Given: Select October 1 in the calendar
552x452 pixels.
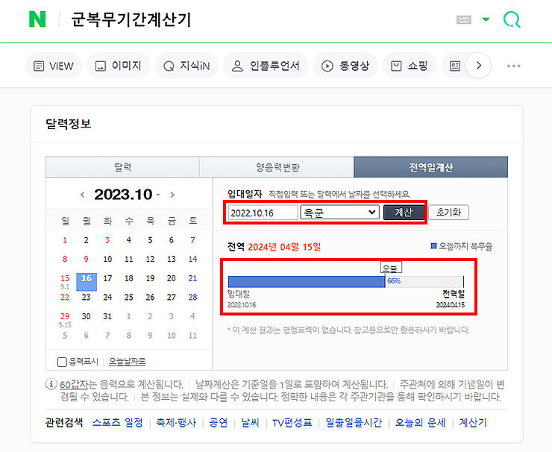Looking at the screenshot, I should [x=65, y=240].
